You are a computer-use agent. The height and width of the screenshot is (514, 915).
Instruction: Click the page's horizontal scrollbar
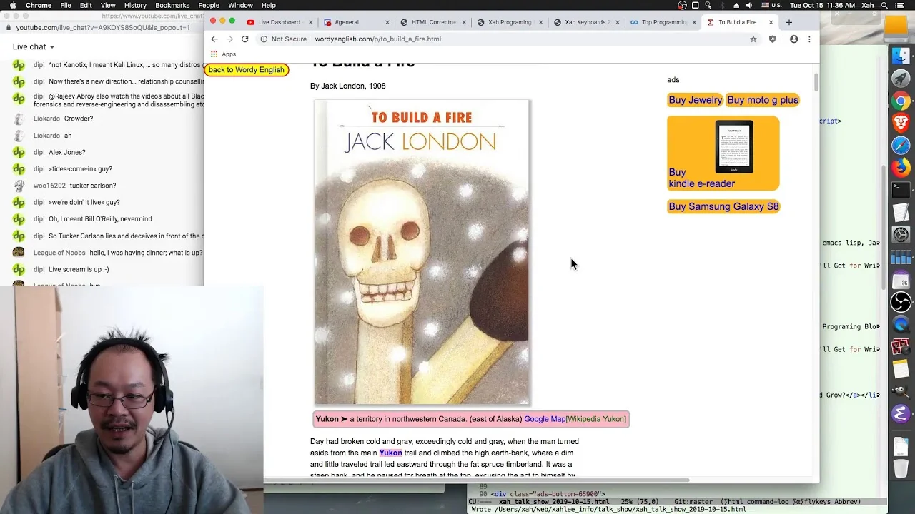point(476,480)
